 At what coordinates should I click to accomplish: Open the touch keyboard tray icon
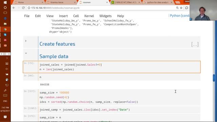pos(5,96)
